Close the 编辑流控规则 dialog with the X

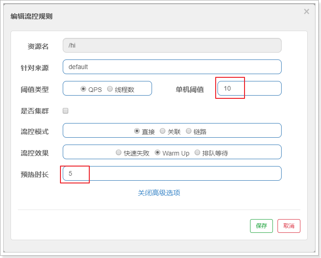(x=306, y=12)
